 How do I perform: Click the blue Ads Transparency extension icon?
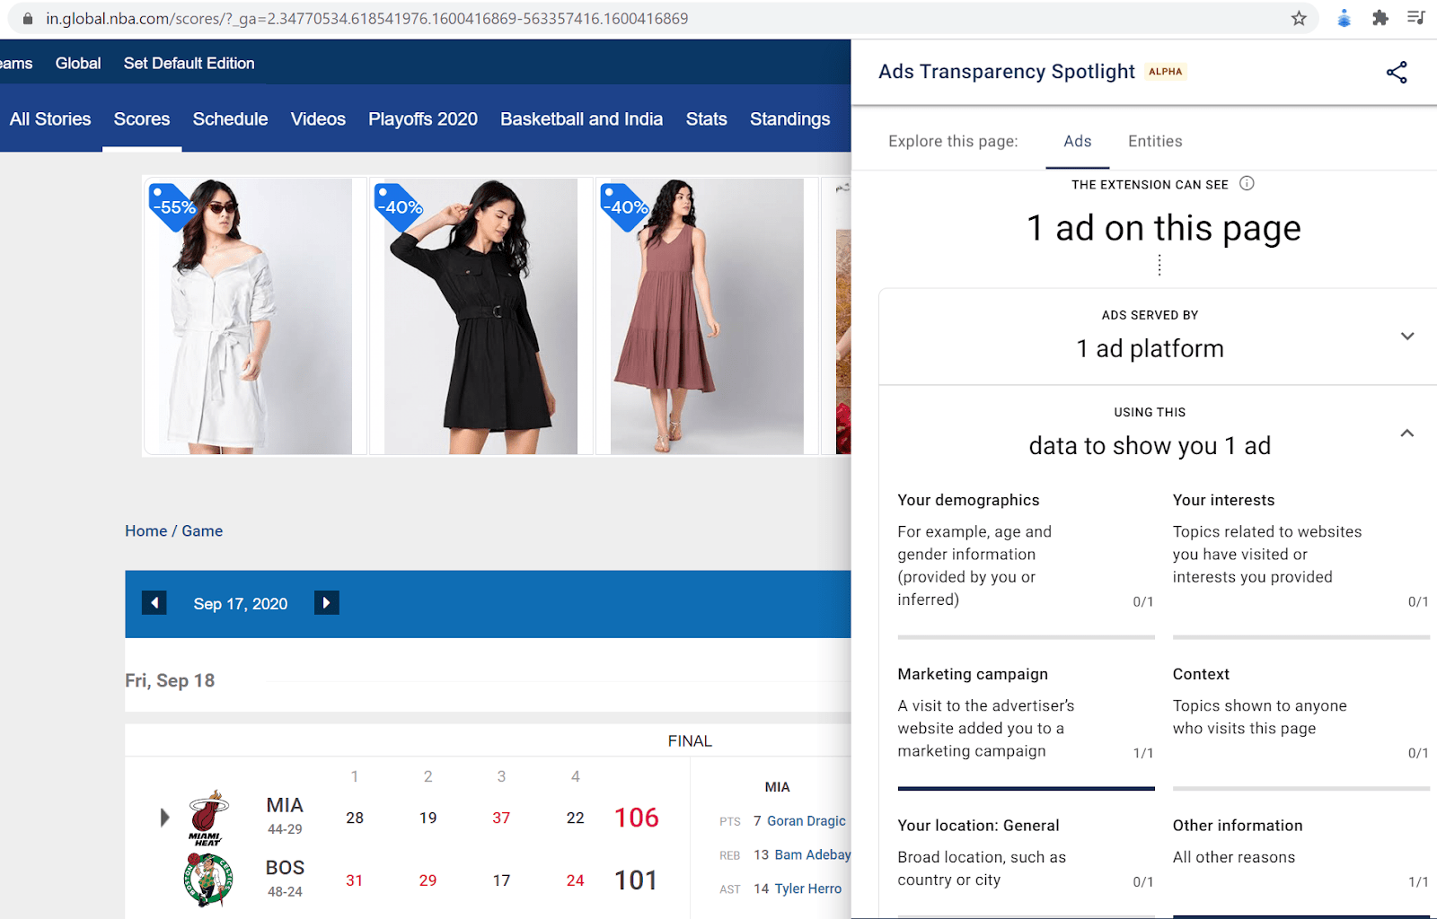click(1344, 17)
